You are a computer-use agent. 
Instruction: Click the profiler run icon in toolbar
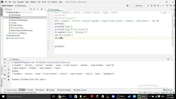[x=158, y=5]
